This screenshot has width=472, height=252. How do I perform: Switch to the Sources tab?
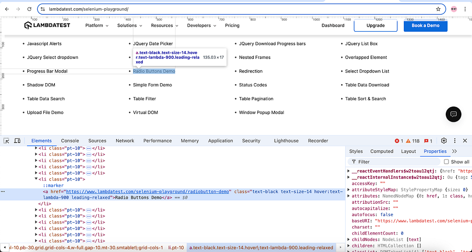coord(97,141)
